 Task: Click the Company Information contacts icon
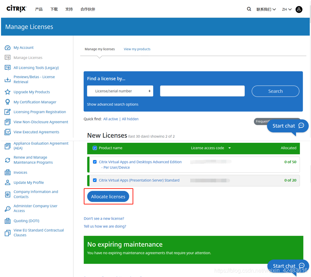coord(8,194)
